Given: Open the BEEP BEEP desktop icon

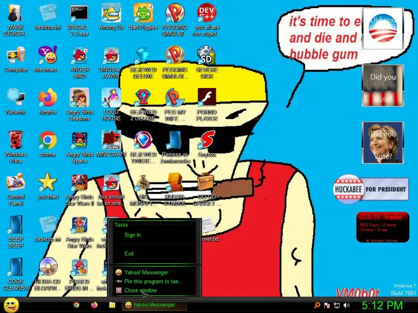Looking at the screenshot, I should 16,231.
